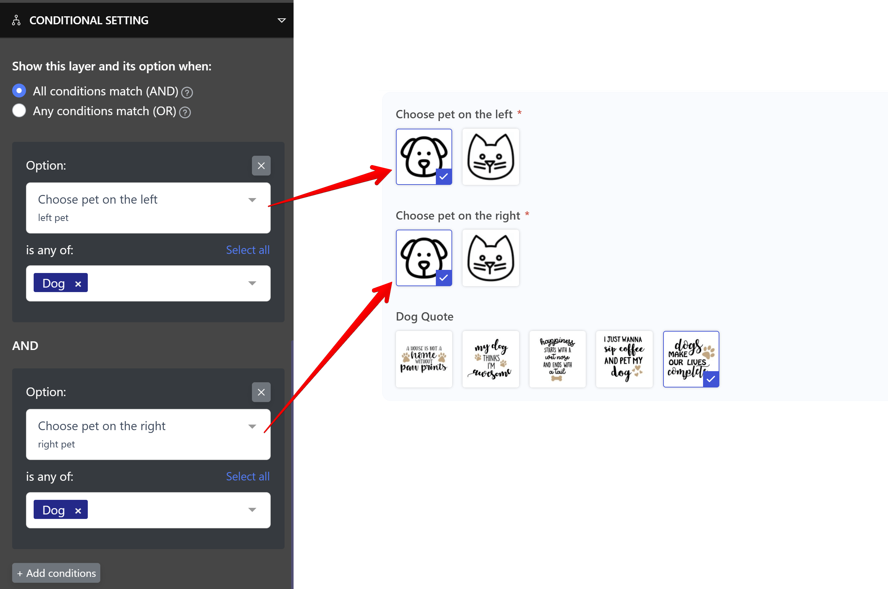Remove the first condition with X button
The height and width of the screenshot is (589, 888).
(261, 165)
